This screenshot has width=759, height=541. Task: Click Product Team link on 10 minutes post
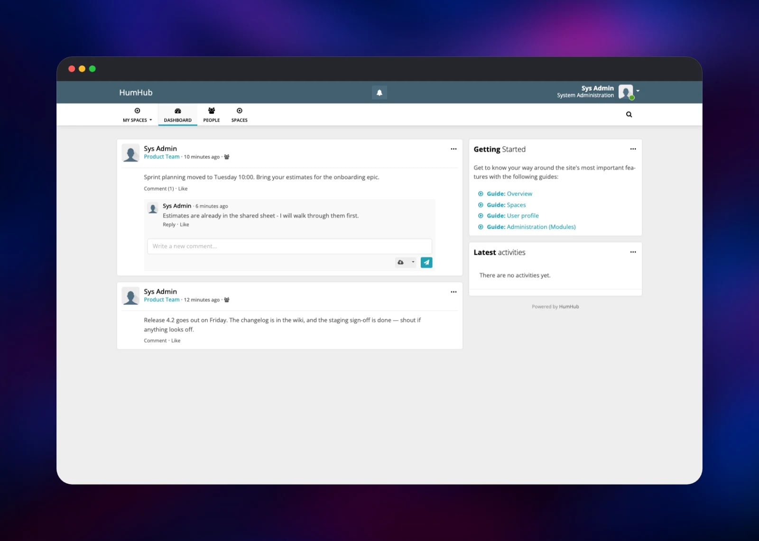pos(162,157)
